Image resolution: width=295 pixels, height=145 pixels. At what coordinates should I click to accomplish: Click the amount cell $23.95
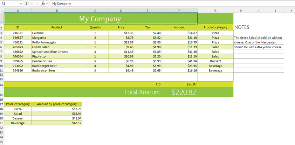click(179, 66)
